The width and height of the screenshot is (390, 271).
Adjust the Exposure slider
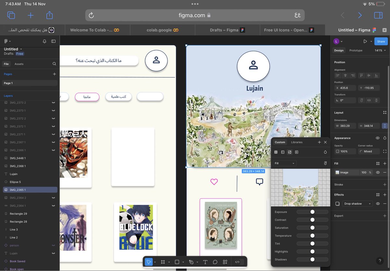point(312,212)
